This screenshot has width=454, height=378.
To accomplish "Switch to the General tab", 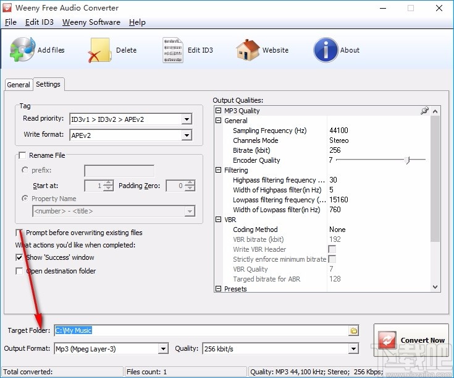I will (19, 85).
